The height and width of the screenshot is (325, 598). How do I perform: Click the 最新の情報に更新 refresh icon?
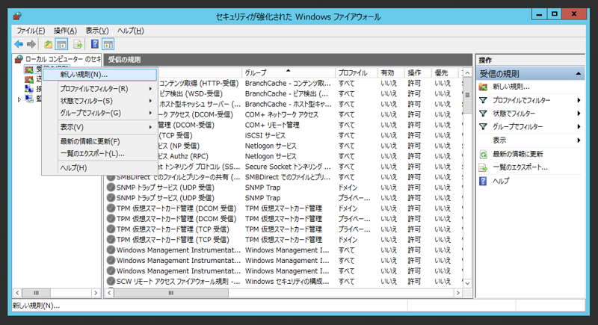(483, 155)
